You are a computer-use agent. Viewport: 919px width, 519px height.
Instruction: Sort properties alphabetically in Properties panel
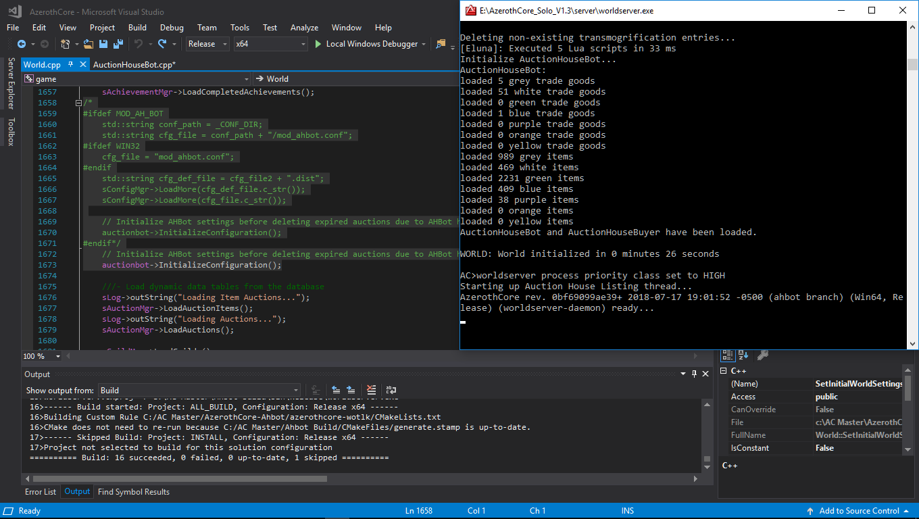point(743,355)
